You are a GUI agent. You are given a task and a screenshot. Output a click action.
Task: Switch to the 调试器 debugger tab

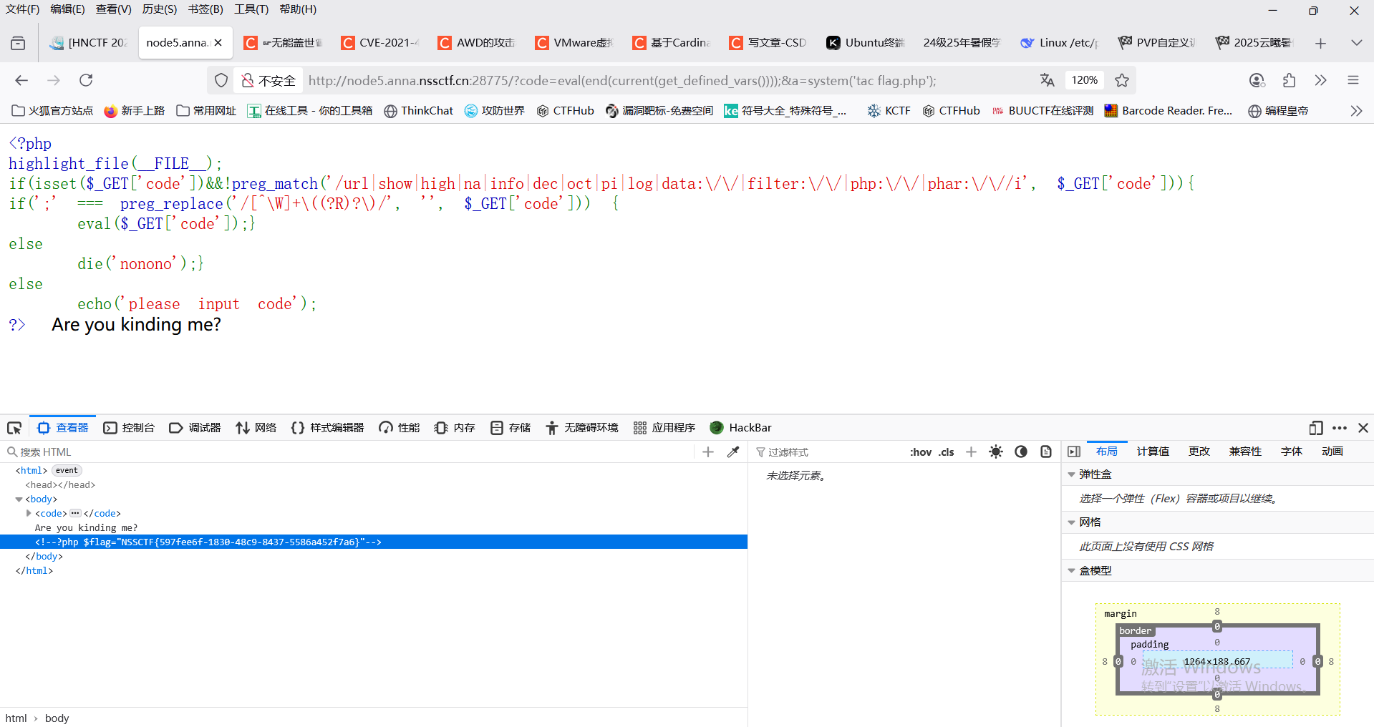point(195,428)
